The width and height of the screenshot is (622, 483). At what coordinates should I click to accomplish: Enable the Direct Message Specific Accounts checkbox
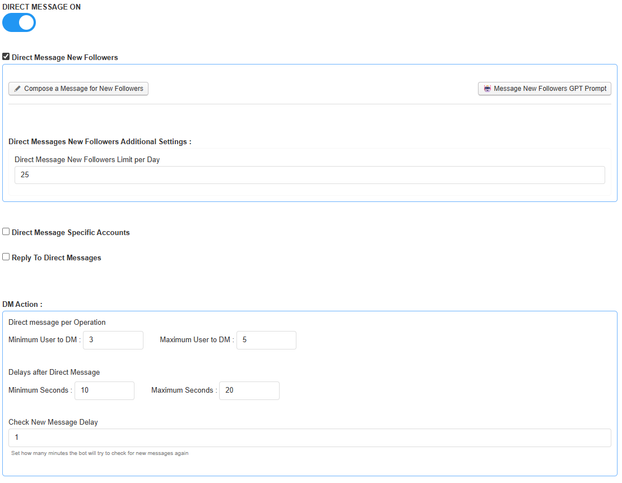(6, 232)
